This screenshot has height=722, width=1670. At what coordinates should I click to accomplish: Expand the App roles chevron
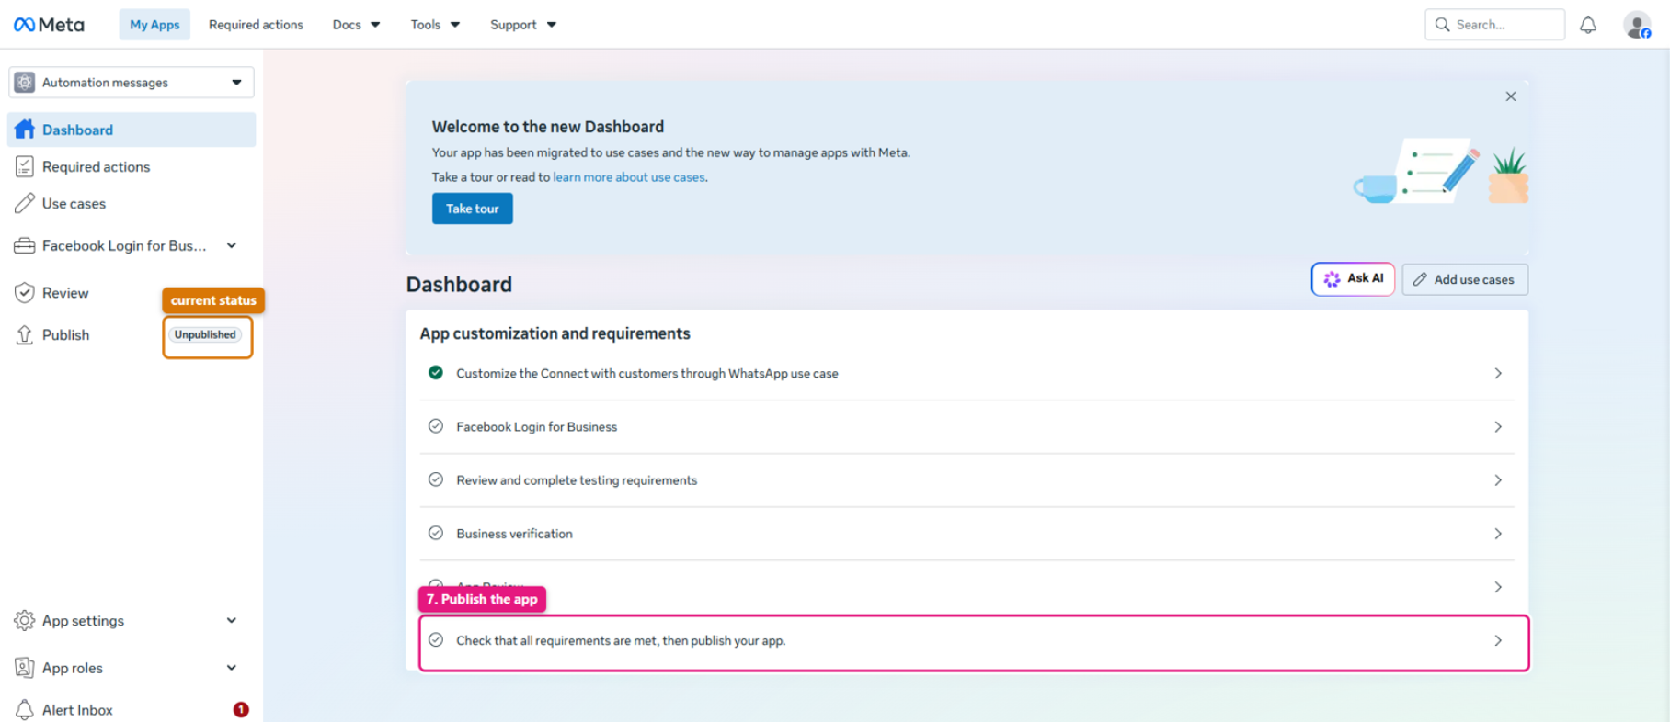click(x=232, y=668)
